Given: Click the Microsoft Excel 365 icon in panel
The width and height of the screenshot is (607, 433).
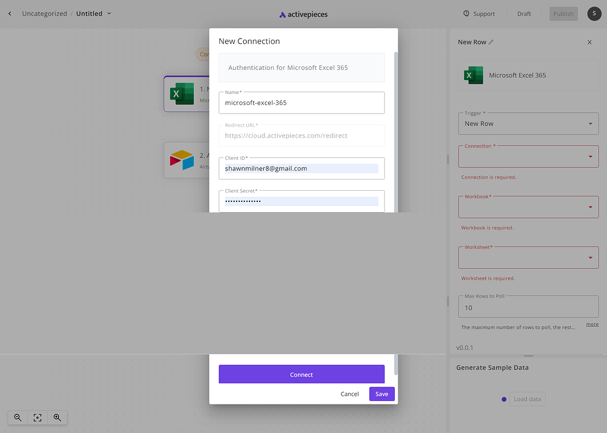Looking at the screenshot, I should pos(474,75).
